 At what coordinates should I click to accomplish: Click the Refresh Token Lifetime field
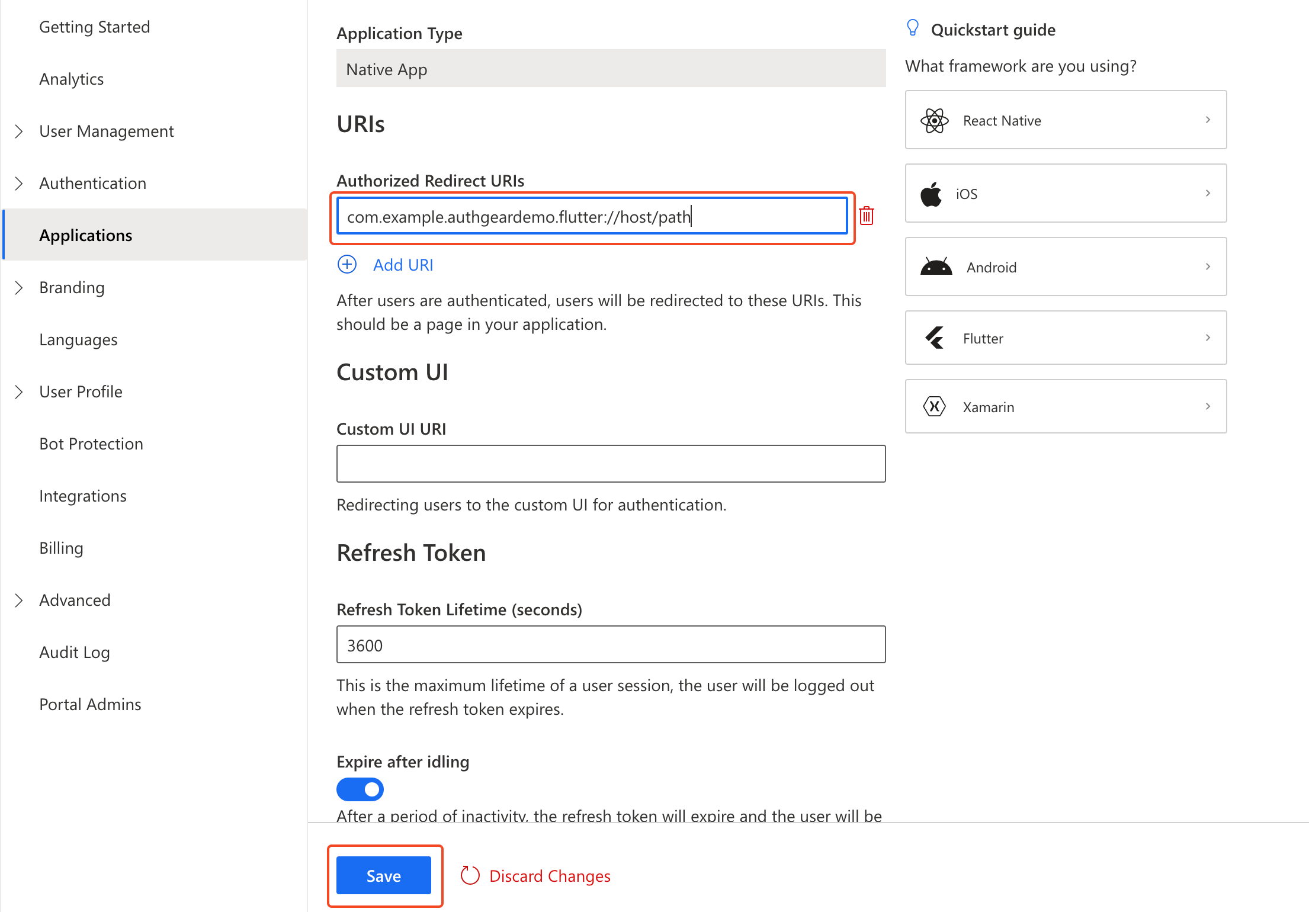[611, 645]
